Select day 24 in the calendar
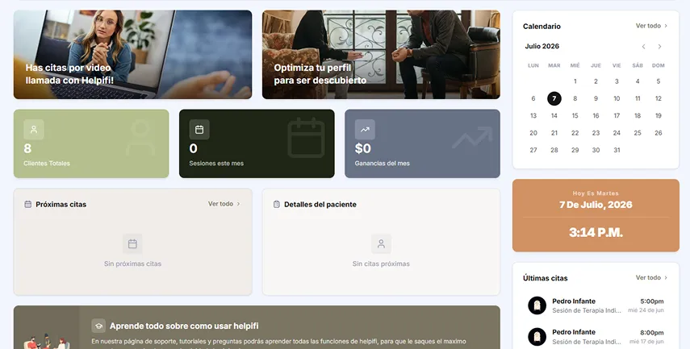This screenshot has width=690, height=349. [x=617, y=133]
